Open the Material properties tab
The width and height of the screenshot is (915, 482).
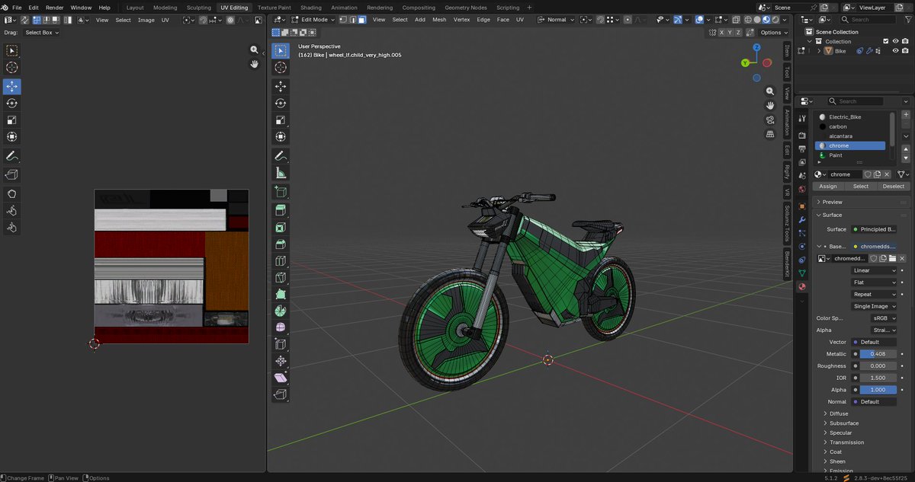[802, 287]
